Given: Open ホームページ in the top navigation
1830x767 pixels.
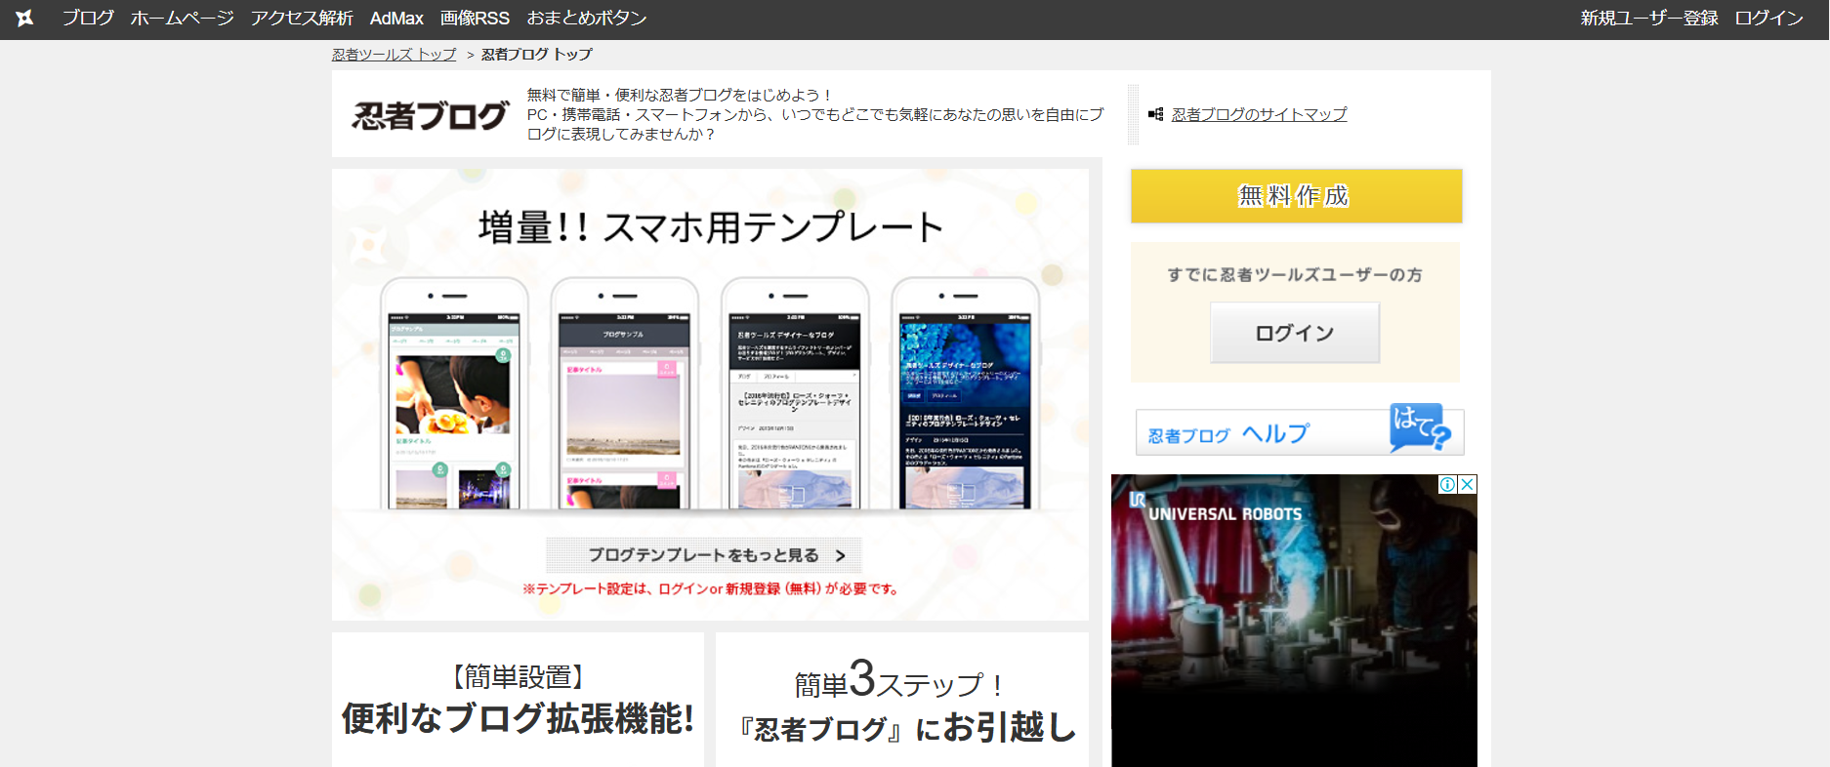Looking at the screenshot, I should [x=183, y=19].
